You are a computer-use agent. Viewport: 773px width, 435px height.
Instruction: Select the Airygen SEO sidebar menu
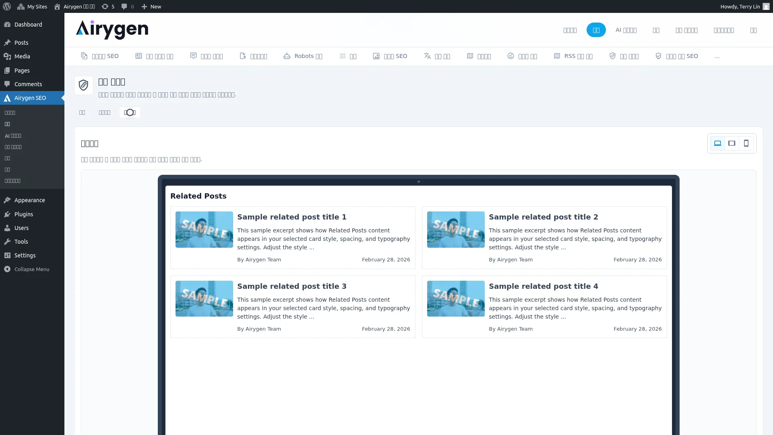(32, 98)
